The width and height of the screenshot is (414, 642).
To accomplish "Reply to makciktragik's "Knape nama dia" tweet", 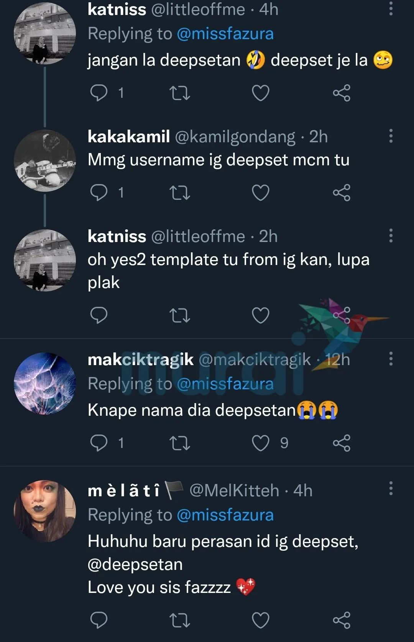I will (99, 443).
